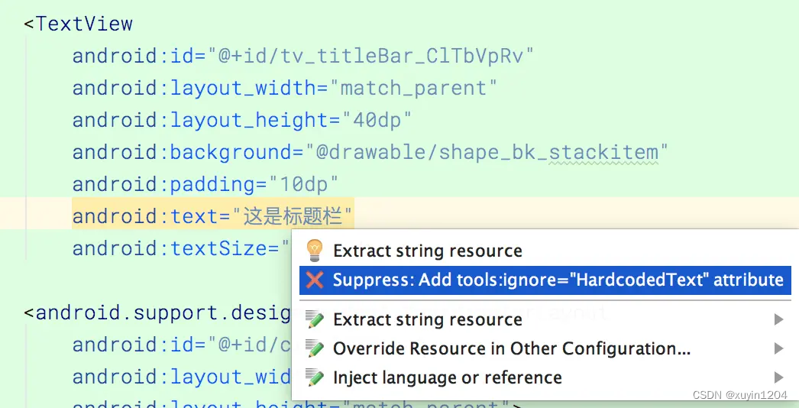Click the padding "10dp" value
Screen dimensions: 799x408
(303, 184)
